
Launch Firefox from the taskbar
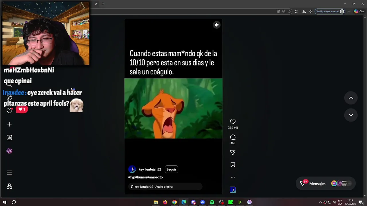165,202
